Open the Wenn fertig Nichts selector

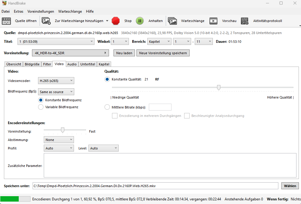(x=296, y=199)
